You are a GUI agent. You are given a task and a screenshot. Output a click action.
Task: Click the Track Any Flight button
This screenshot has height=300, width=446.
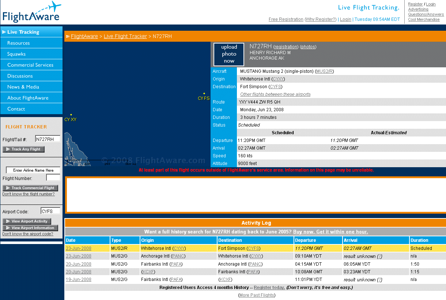24,149
